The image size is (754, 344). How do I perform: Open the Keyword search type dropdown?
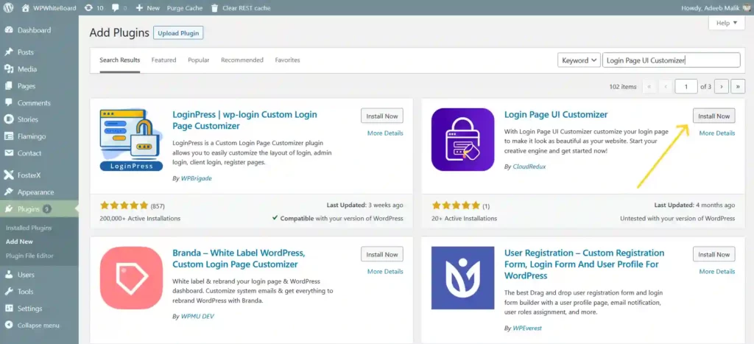[x=579, y=60]
